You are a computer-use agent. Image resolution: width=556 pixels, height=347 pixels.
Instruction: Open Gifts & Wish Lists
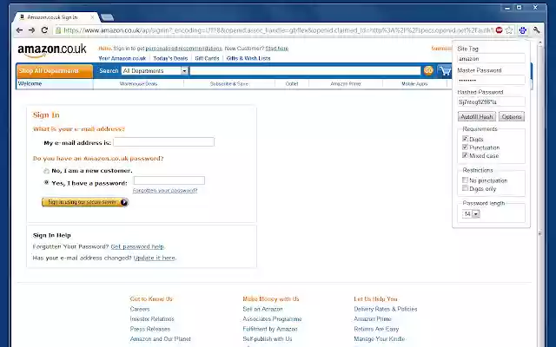coord(248,58)
